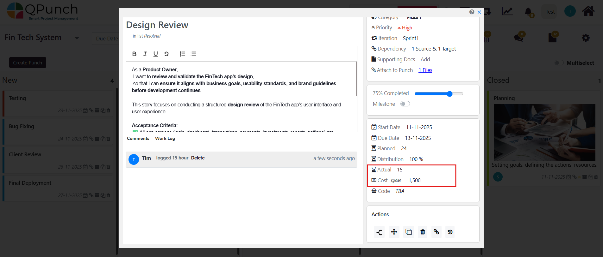Toggle bold formatting in the editor
Image resolution: width=603 pixels, height=257 pixels.
click(x=134, y=54)
